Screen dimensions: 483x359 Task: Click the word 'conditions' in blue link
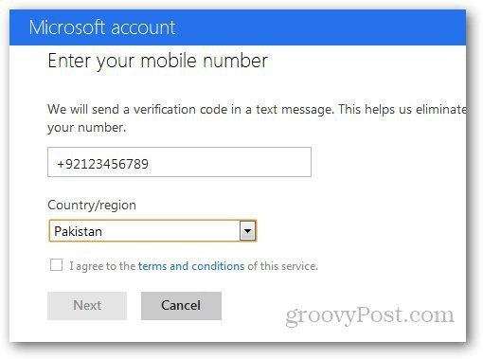pyautogui.click(x=218, y=266)
